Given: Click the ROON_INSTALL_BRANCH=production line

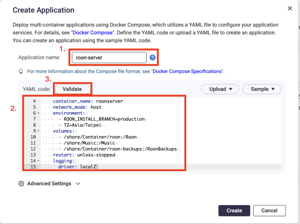Looking at the screenshot, I should tap(104, 119).
